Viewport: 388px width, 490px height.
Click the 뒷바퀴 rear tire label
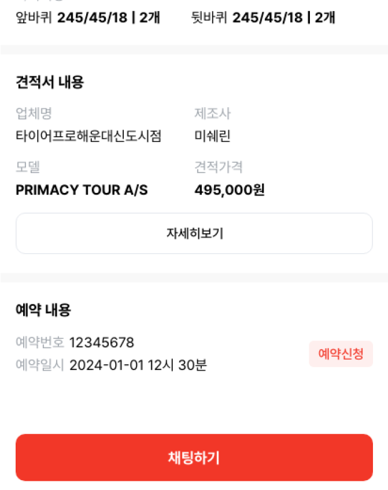(x=209, y=18)
